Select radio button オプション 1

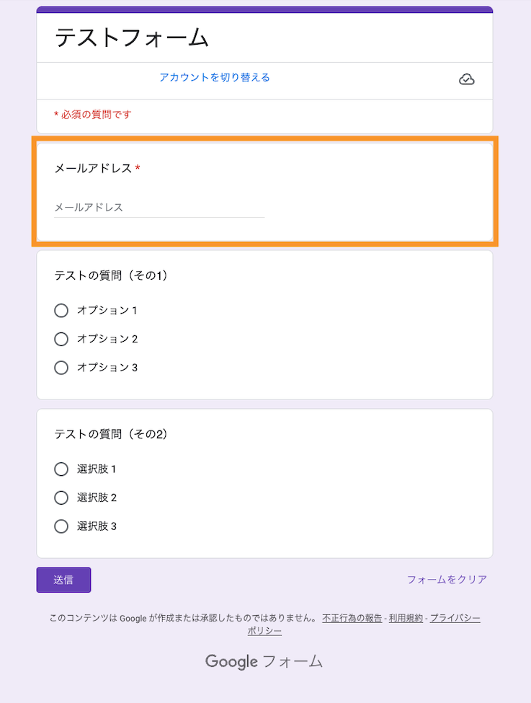(61, 310)
